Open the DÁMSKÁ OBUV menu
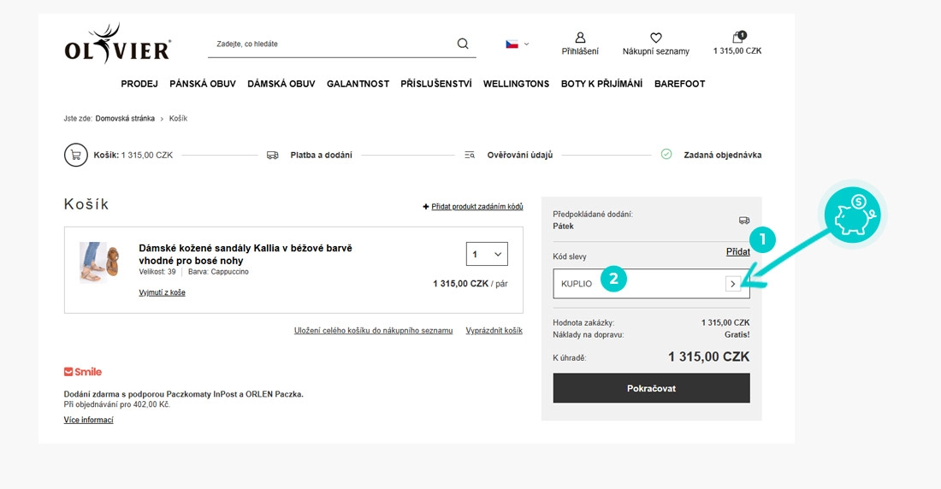 point(281,84)
